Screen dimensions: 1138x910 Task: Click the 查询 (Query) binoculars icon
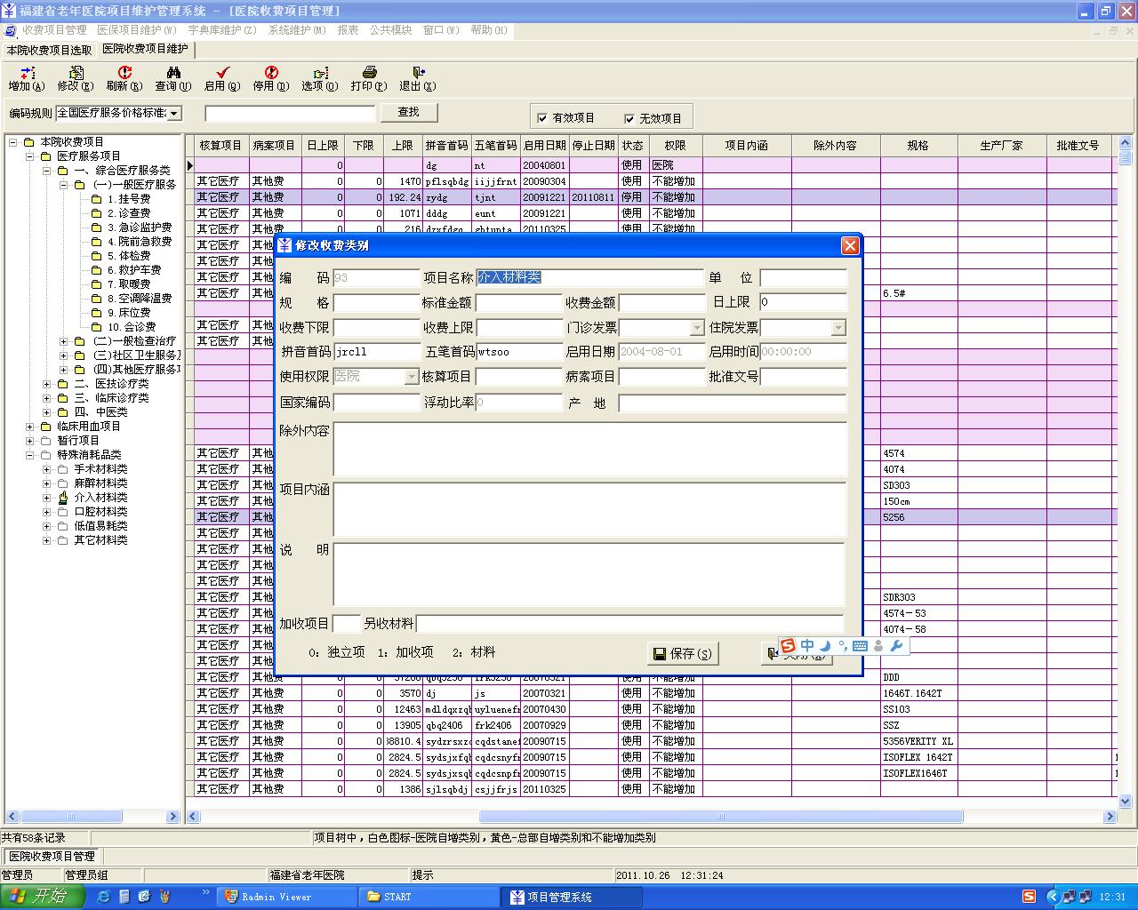173,74
